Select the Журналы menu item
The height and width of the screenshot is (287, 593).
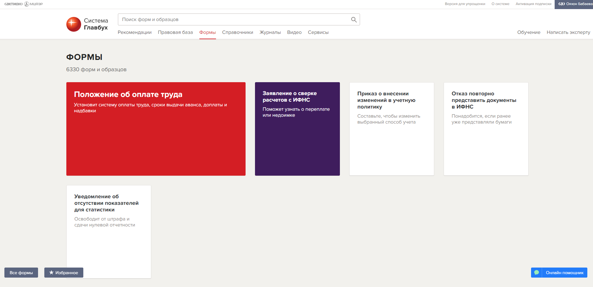click(x=270, y=32)
